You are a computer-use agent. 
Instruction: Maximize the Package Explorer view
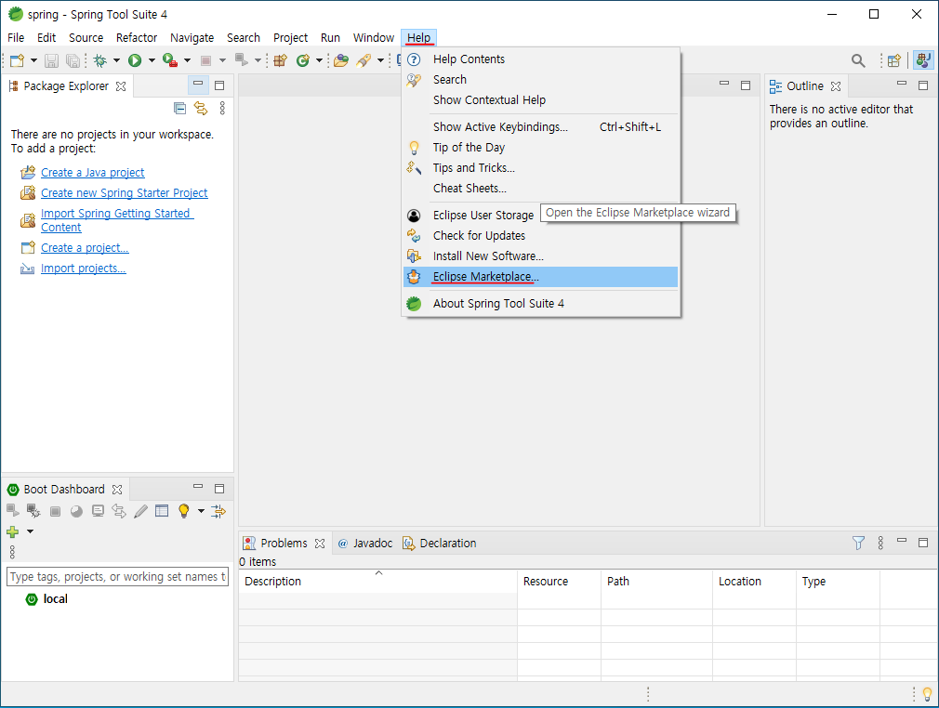pos(219,85)
